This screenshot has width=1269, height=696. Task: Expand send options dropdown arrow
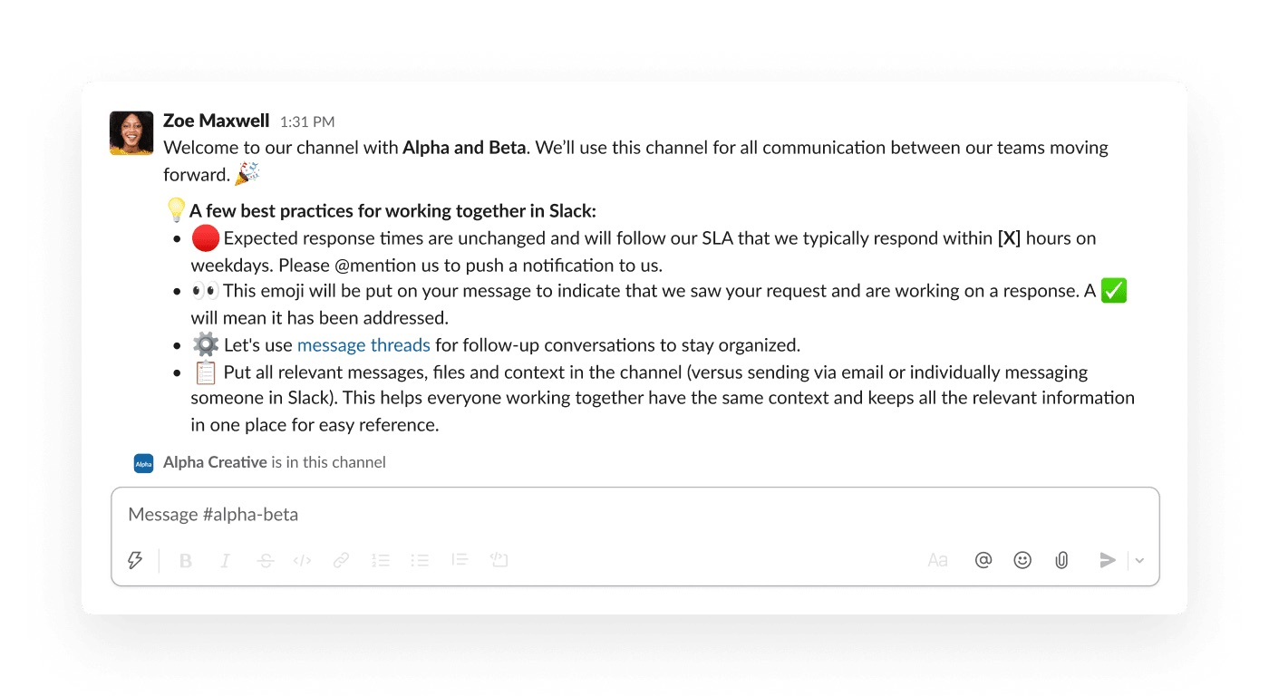pos(1140,561)
